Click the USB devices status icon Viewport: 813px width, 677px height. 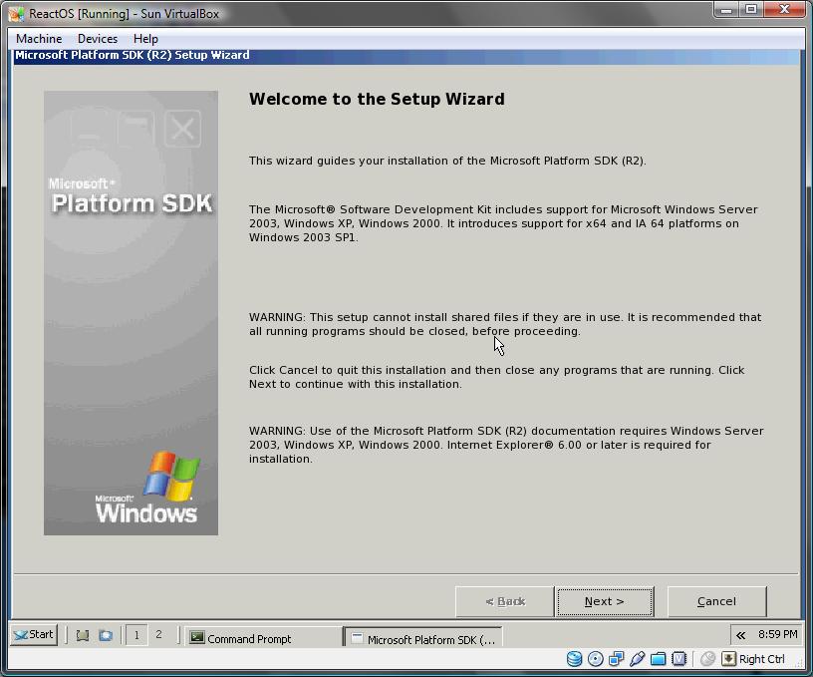point(637,659)
